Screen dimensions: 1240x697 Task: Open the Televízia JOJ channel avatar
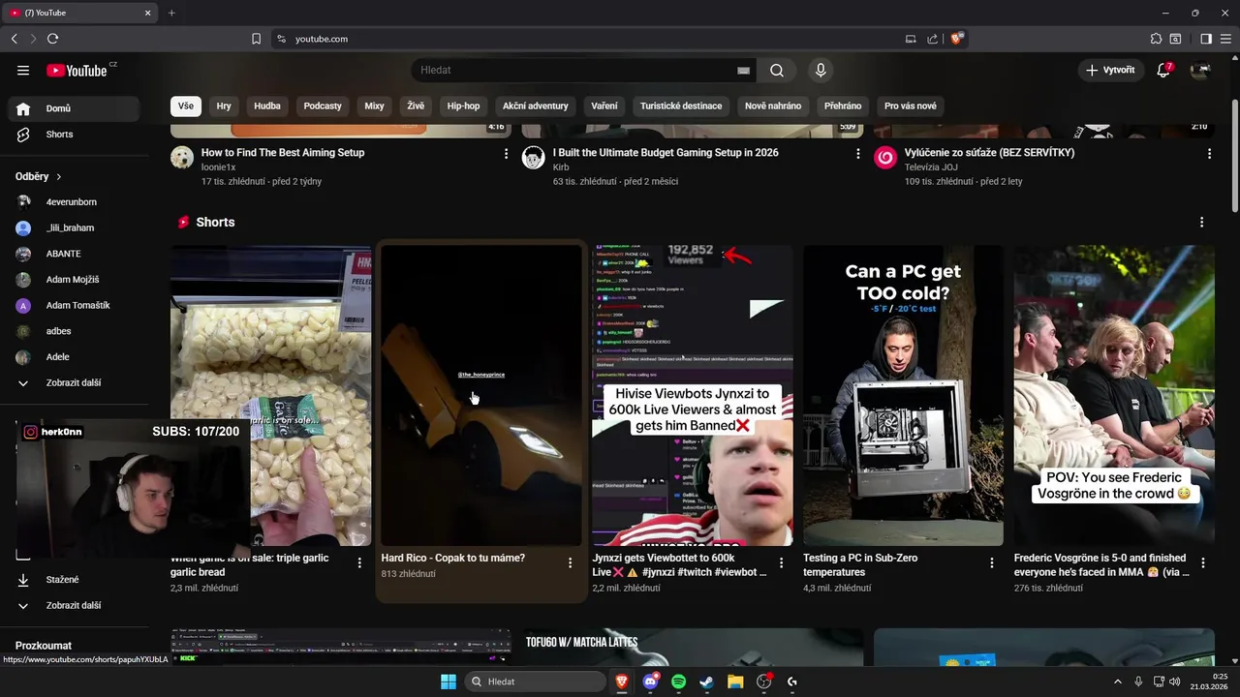pyautogui.click(x=884, y=158)
